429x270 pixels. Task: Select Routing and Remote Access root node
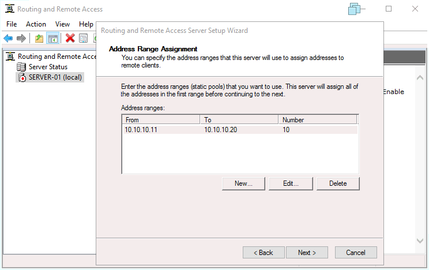tap(57, 57)
